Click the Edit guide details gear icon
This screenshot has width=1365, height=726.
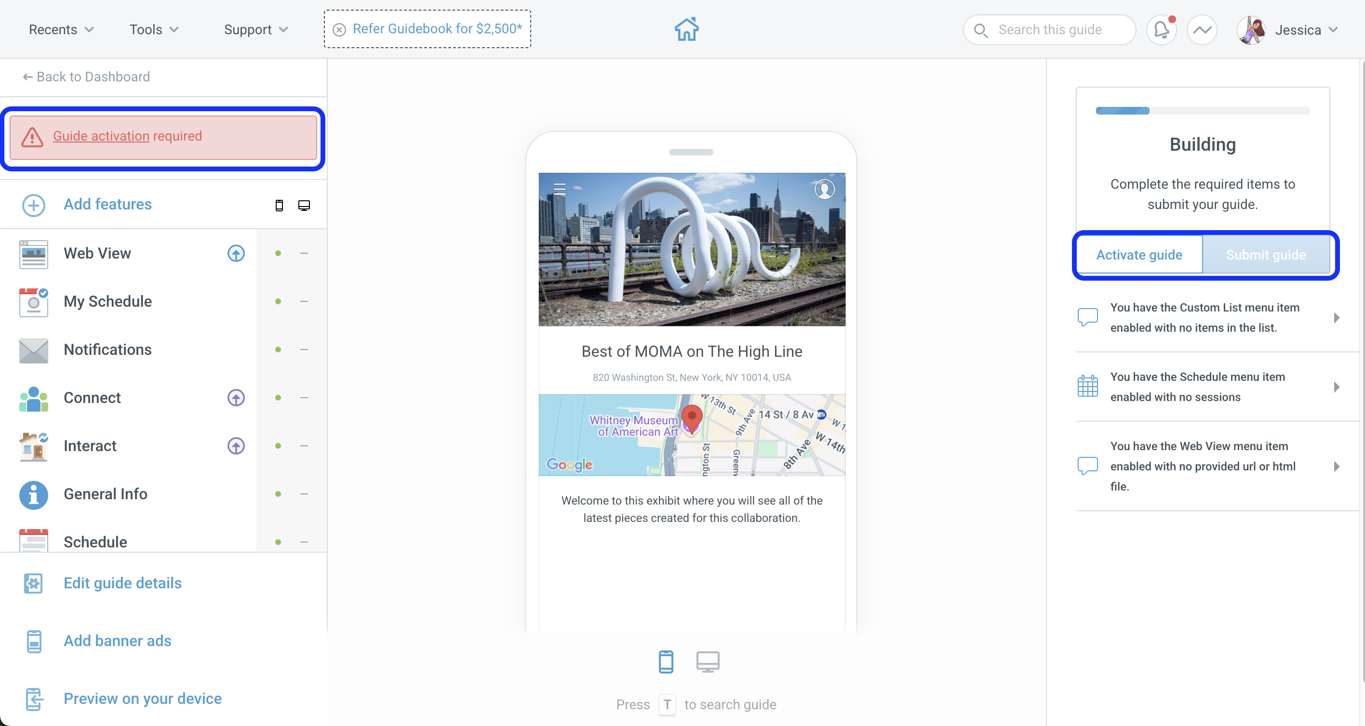coord(33,583)
